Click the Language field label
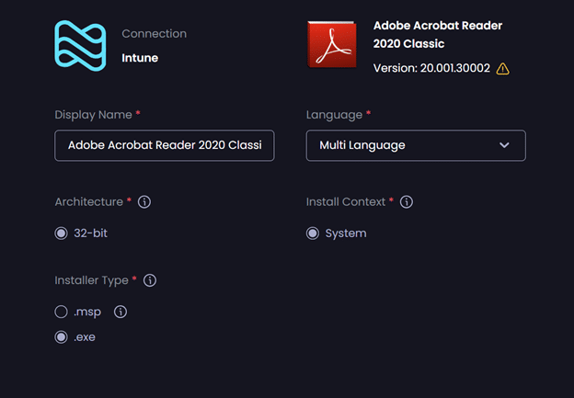The height and width of the screenshot is (398, 574). (x=334, y=114)
